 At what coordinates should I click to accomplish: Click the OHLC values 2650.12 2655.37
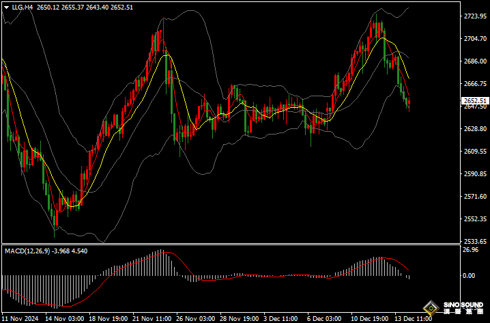tap(60, 8)
